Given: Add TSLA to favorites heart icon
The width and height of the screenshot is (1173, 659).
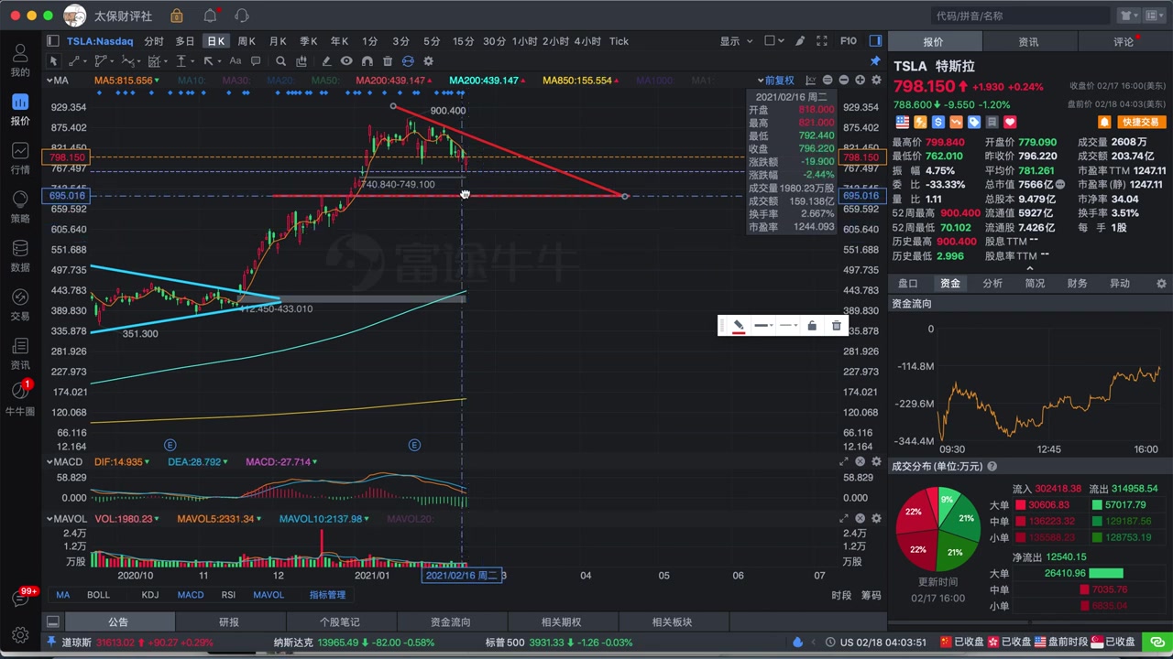Looking at the screenshot, I should 1010,122.
